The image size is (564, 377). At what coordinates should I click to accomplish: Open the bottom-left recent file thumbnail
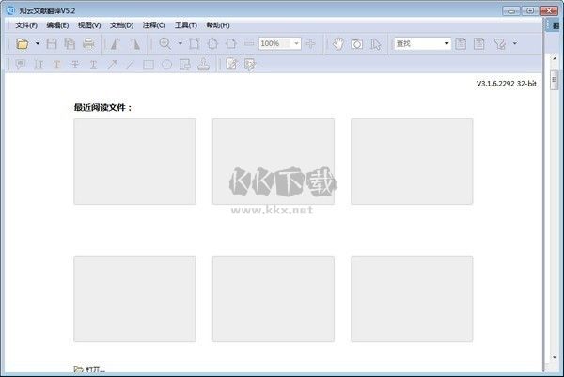[134, 299]
